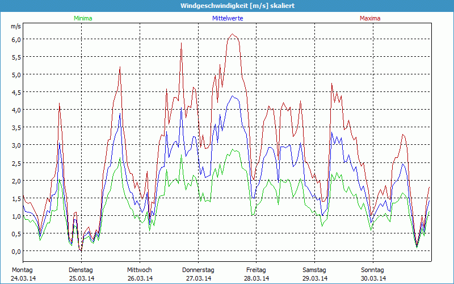This screenshot has width=454, height=284.
Task: Click the 'Donnerstag' day label
Action: coord(198,270)
